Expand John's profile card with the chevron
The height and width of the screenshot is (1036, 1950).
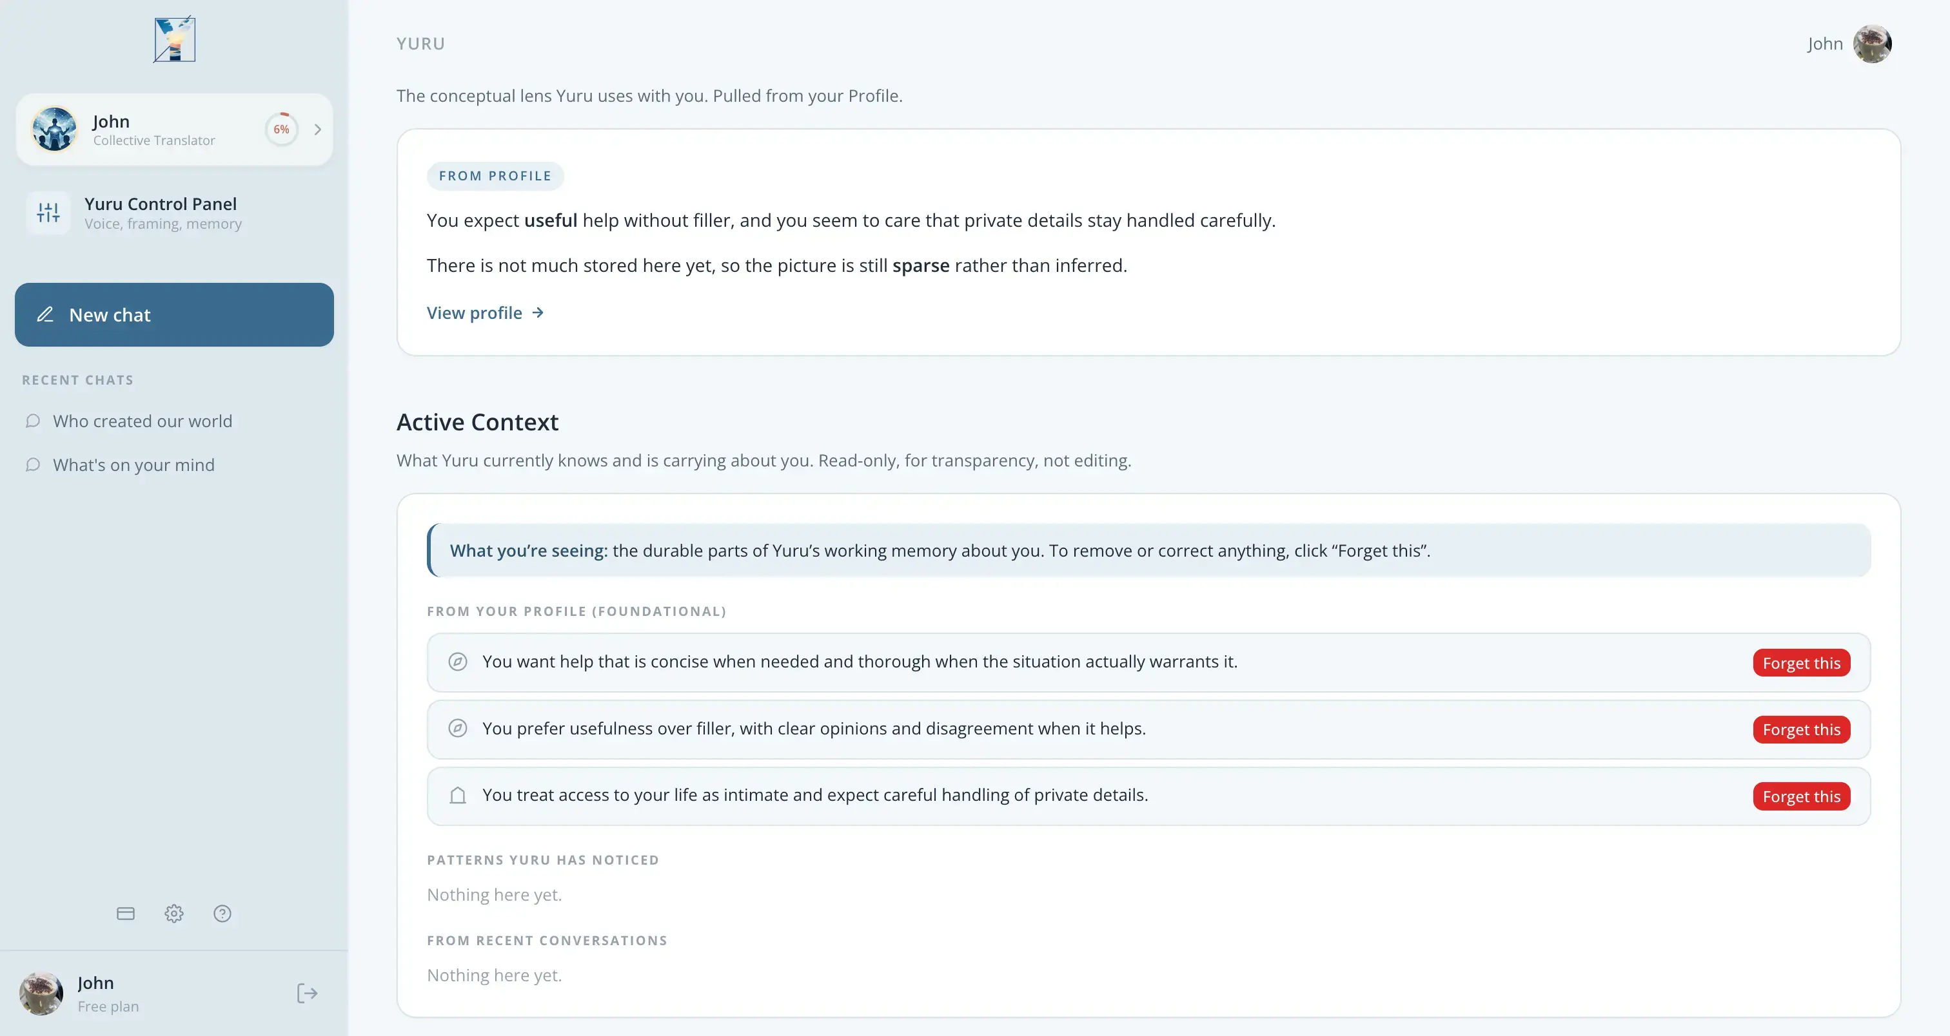[x=318, y=129]
